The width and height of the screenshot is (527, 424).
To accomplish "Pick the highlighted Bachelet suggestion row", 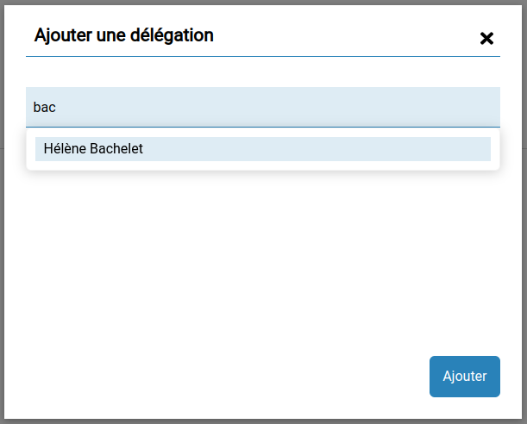I will 263,149.
